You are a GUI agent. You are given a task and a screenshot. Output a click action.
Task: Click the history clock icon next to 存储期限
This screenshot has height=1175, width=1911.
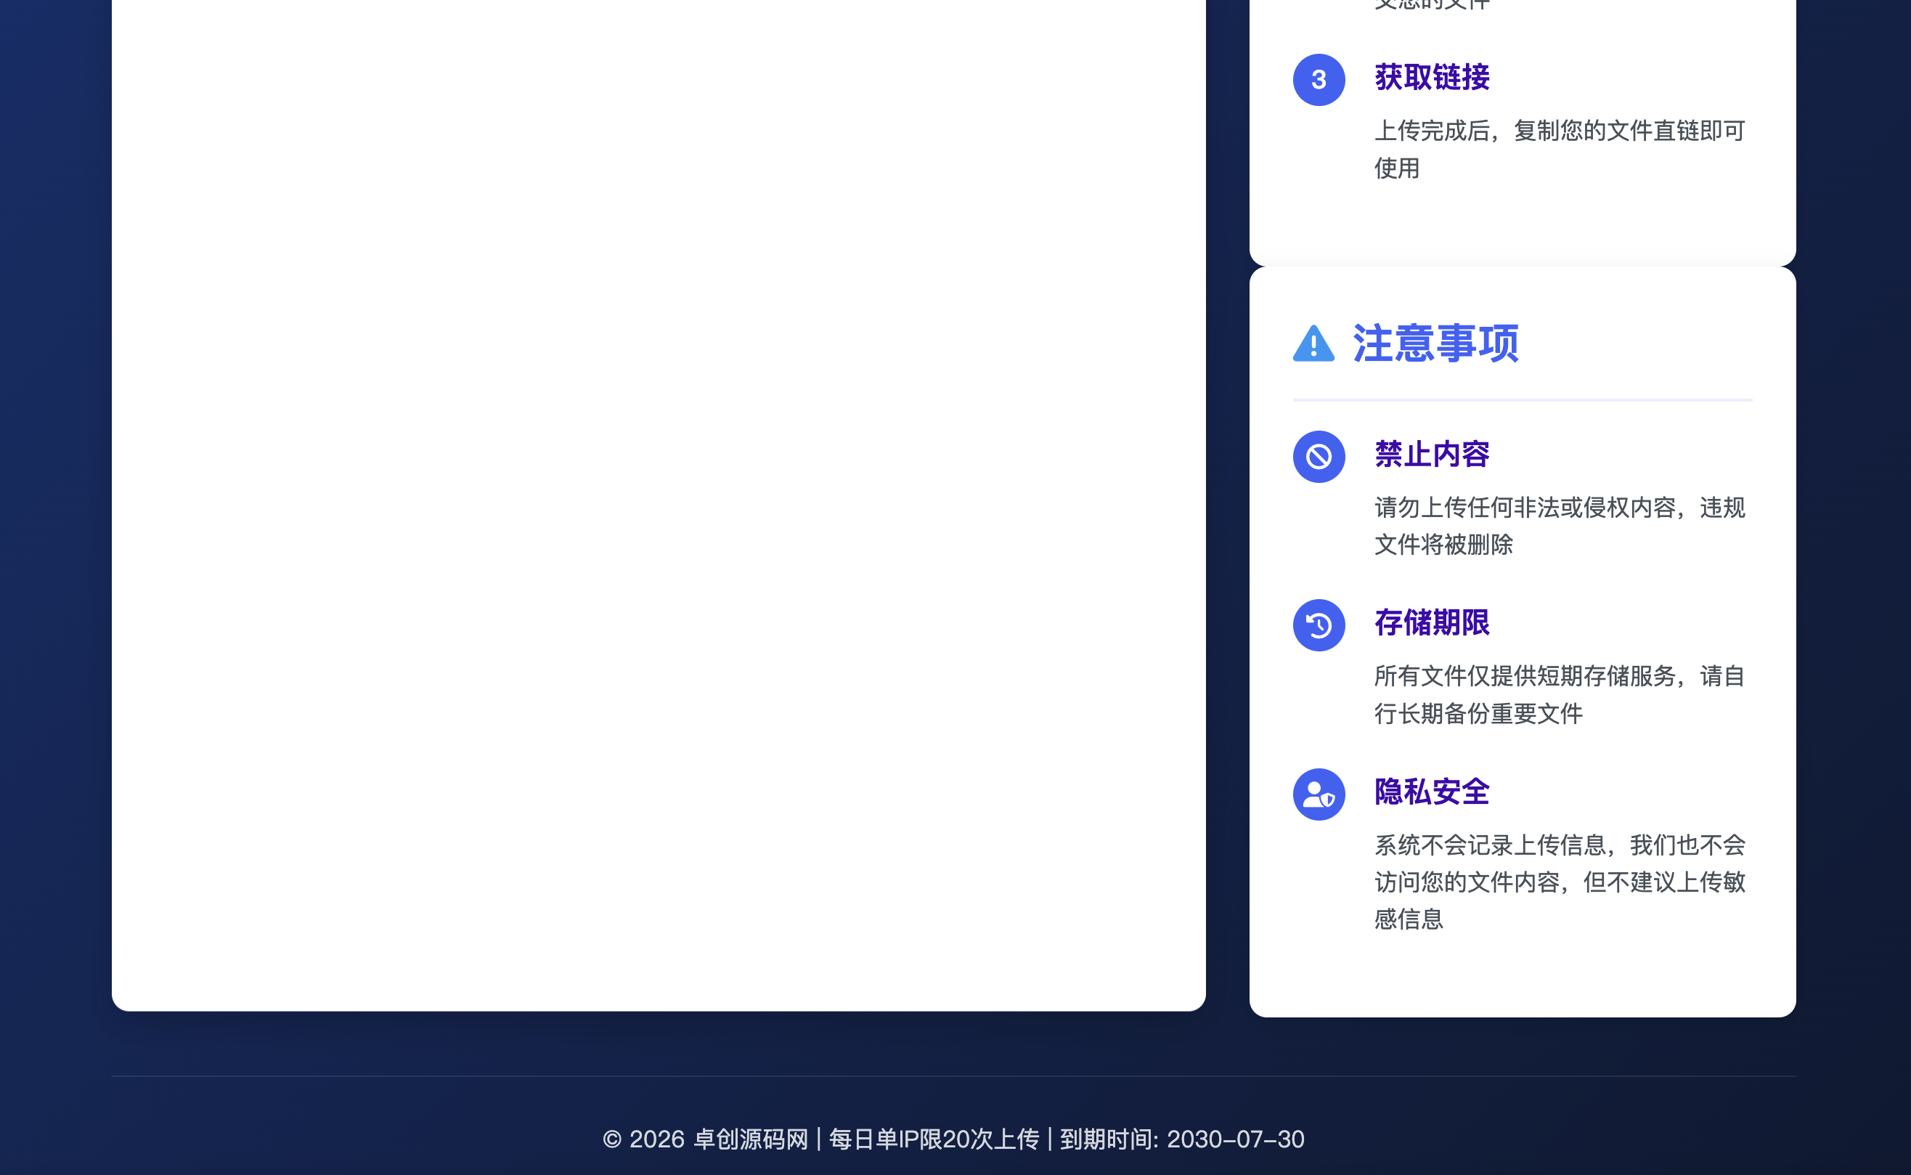[1319, 625]
